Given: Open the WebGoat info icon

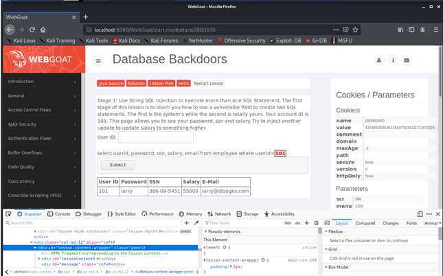Looking at the screenshot, I should pyautogui.click(x=393, y=60).
